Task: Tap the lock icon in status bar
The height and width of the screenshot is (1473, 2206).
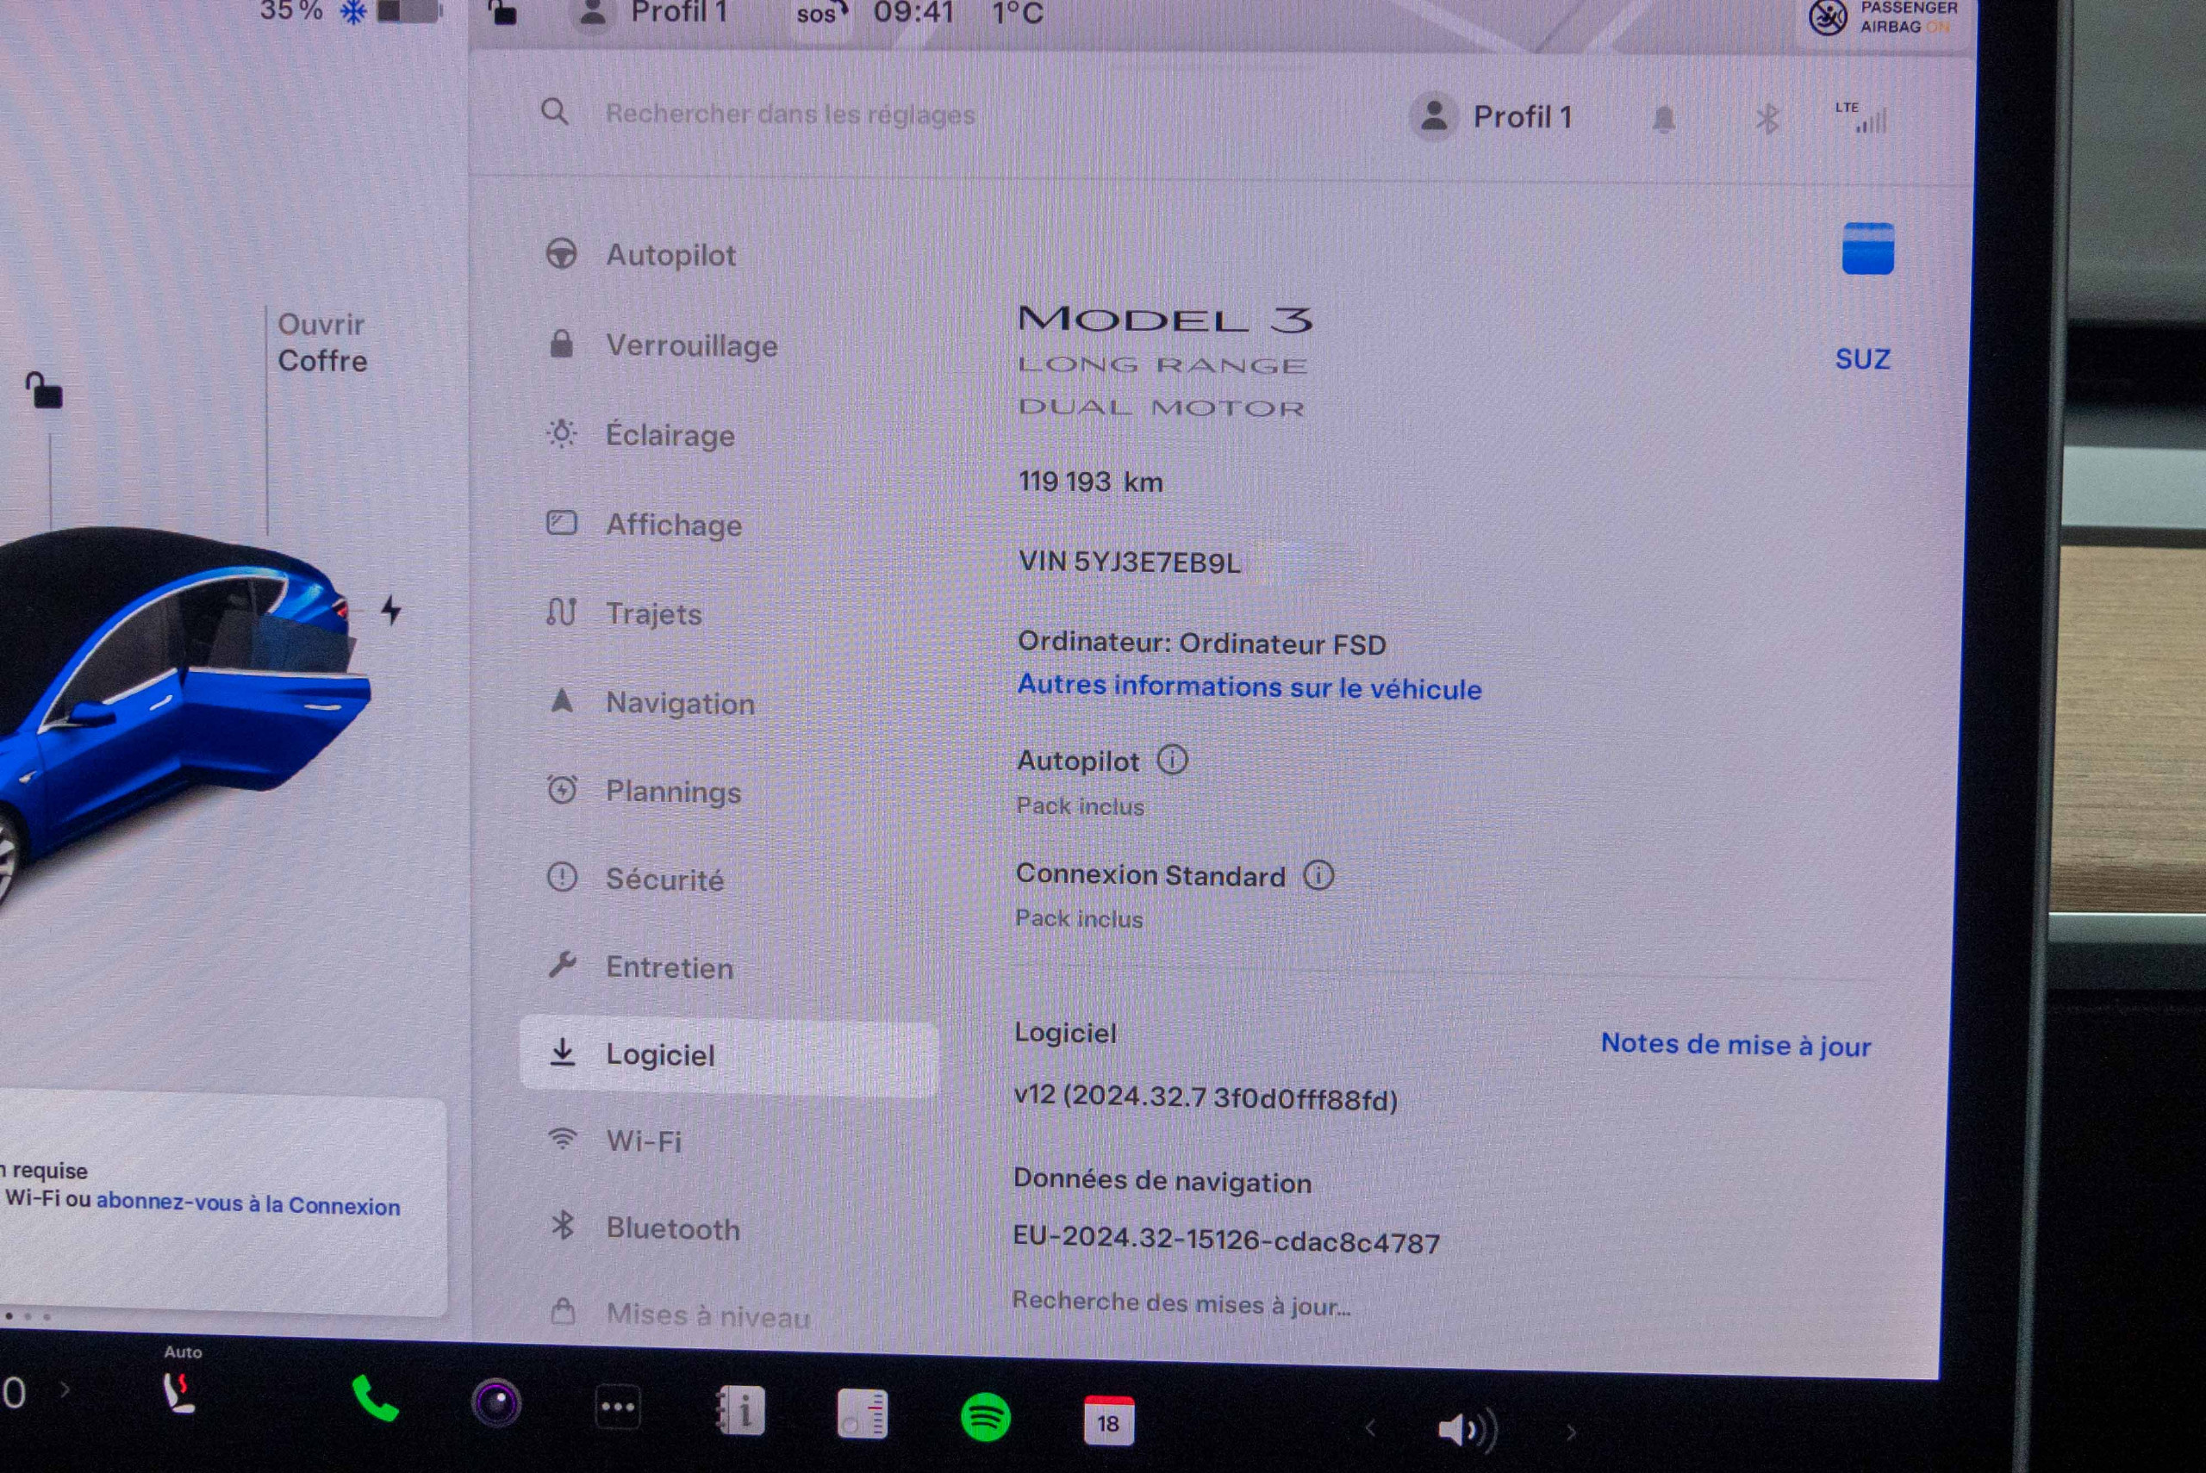Action: (503, 11)
